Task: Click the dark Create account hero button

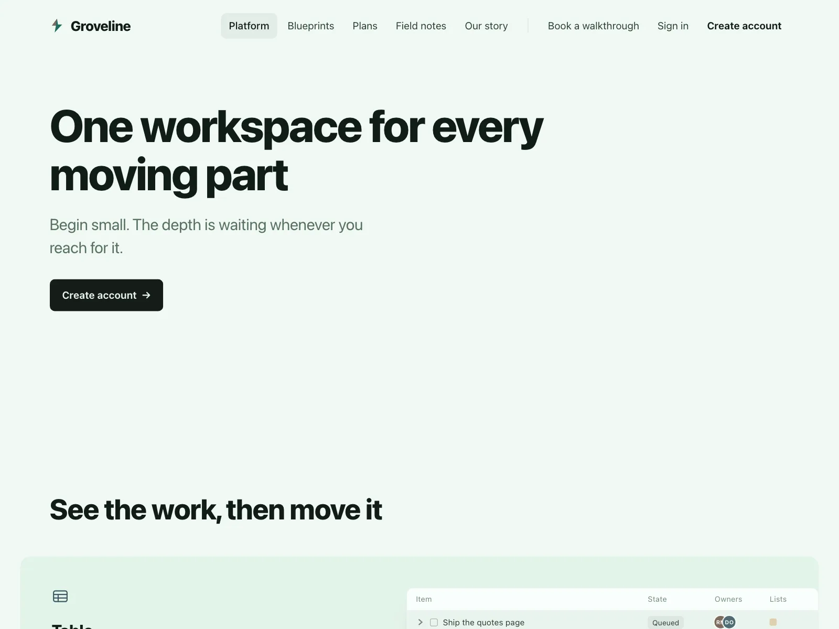Action: coord(106,295)
